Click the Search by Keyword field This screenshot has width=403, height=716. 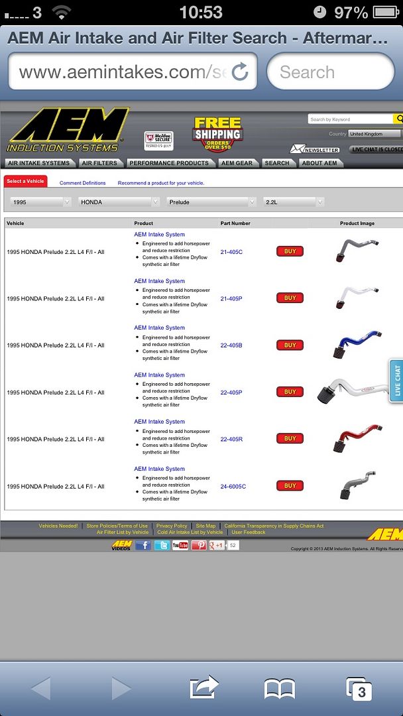point(350,119)
